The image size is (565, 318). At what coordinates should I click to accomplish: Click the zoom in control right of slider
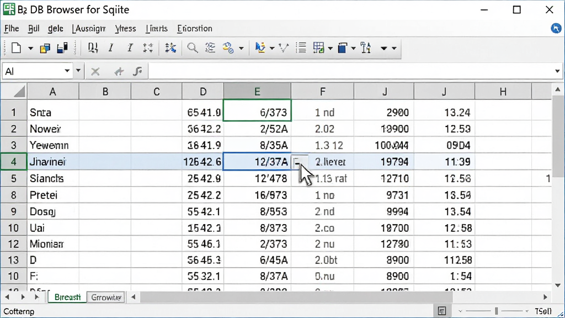[527, 311]
